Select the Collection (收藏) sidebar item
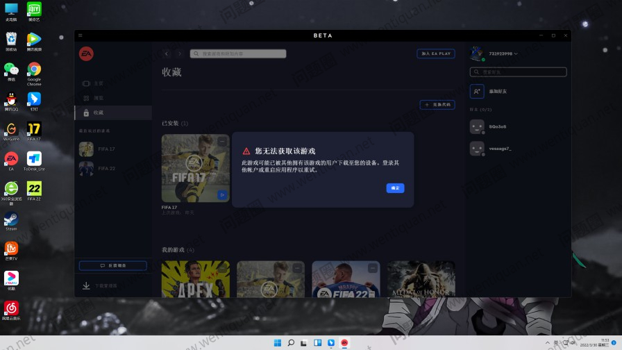622x350 pixels. click(98, 112)
